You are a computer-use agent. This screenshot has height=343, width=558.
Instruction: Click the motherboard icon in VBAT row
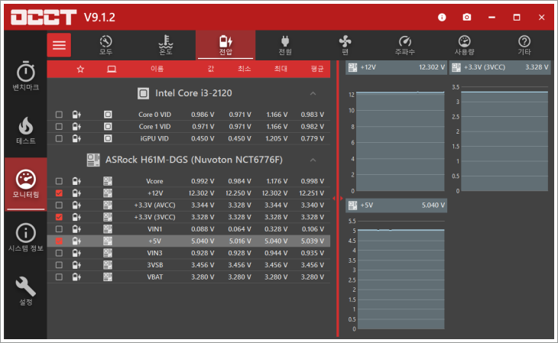108,277
